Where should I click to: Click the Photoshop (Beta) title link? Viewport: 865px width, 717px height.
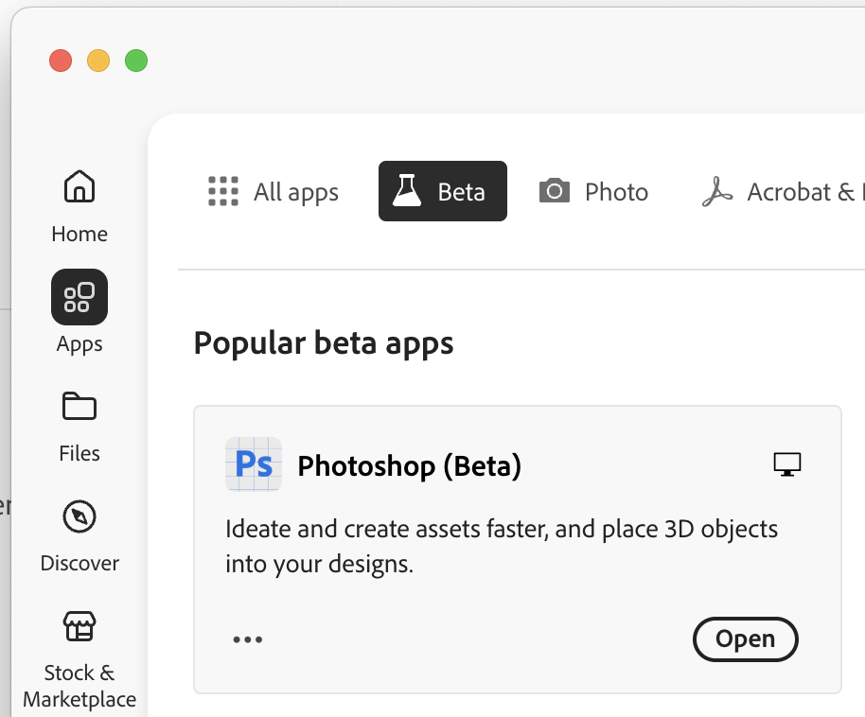point(409,465)
